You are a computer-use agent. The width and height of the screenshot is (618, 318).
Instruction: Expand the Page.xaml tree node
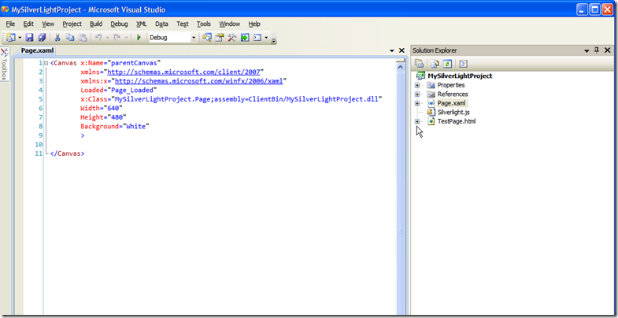click(417, 103)
